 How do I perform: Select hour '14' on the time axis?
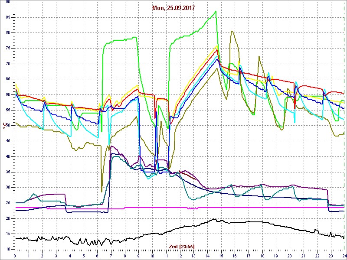coord(207,256)
